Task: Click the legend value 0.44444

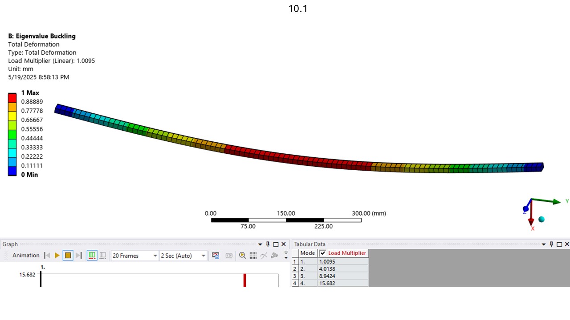Action: click(x=32, y=138)
